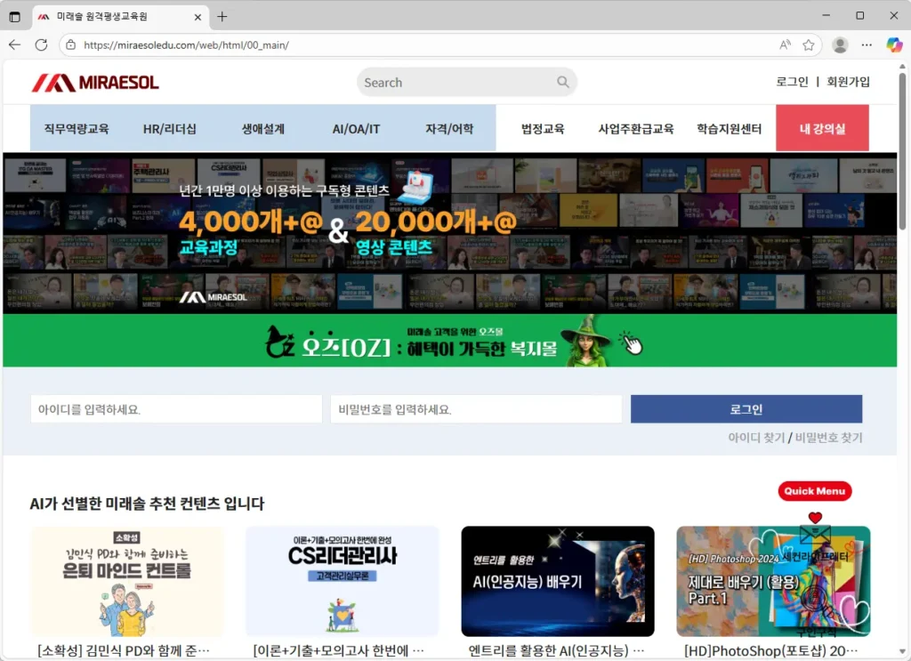Click the green 오즈[OZ] 복지몰 banner
This screenshot has width=911, height=661.
pos(449,341)
